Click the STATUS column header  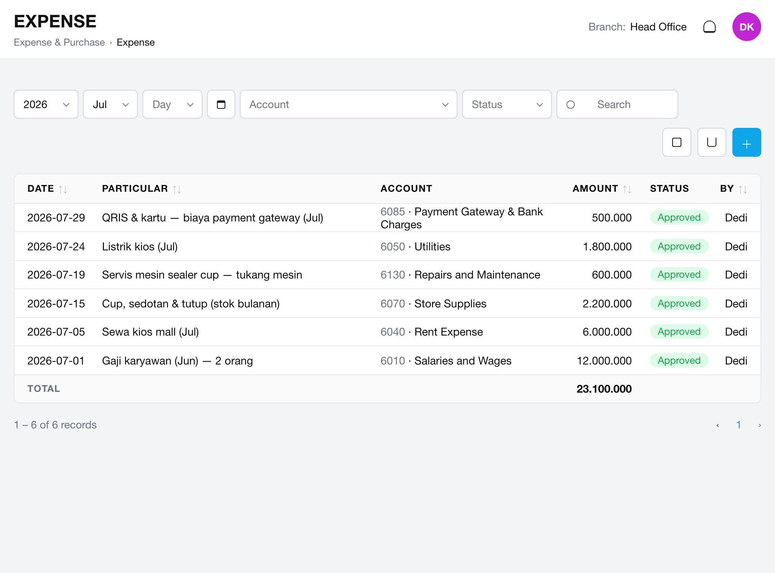[x=669, y=189]
